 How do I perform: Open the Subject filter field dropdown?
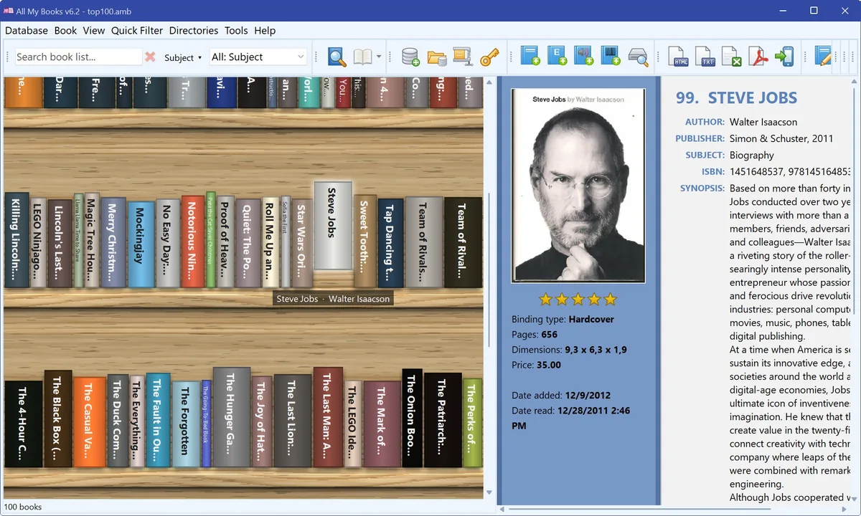tap(183, 57)
